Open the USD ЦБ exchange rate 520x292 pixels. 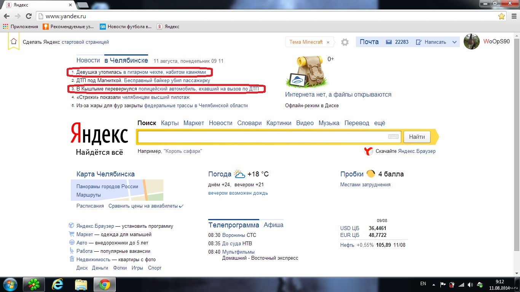pos(350,228)
